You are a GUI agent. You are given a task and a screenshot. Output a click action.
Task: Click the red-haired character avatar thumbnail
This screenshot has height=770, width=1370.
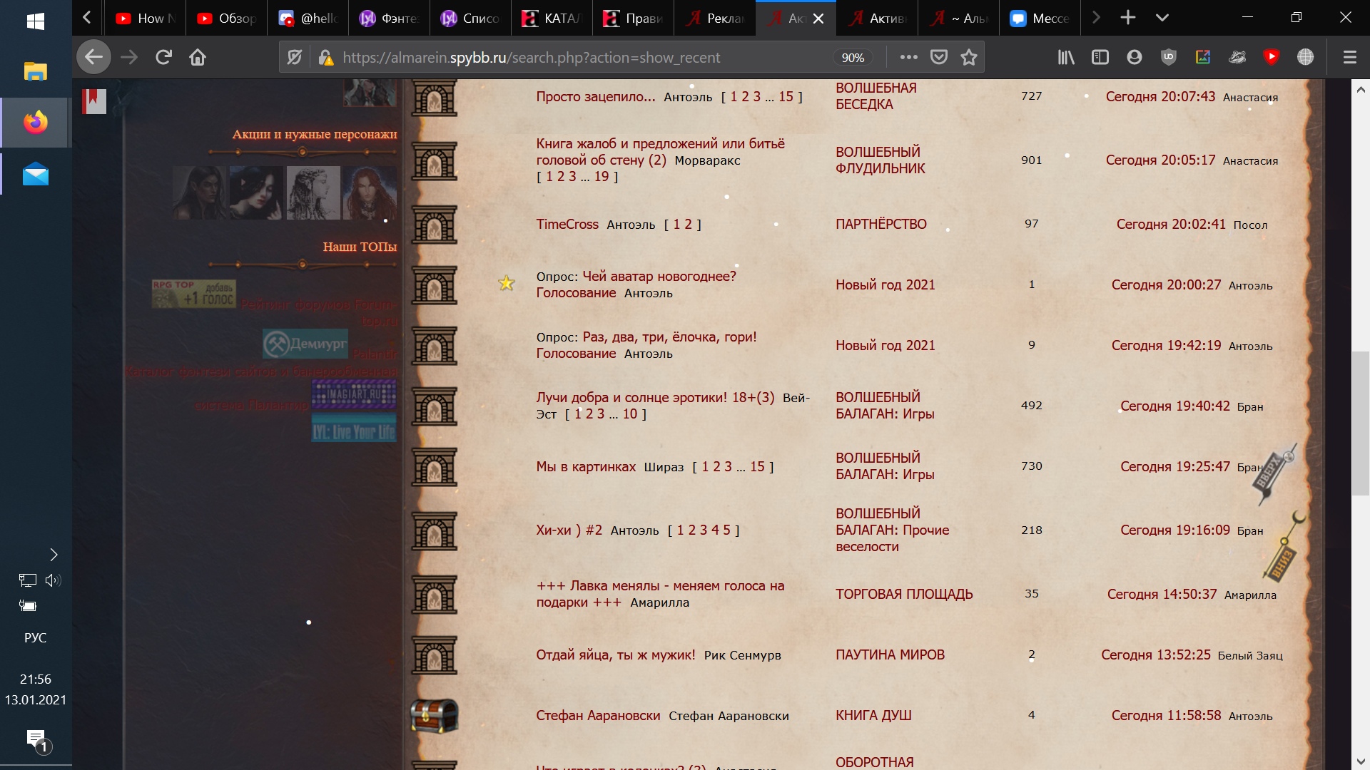click(x=369, y=192)
